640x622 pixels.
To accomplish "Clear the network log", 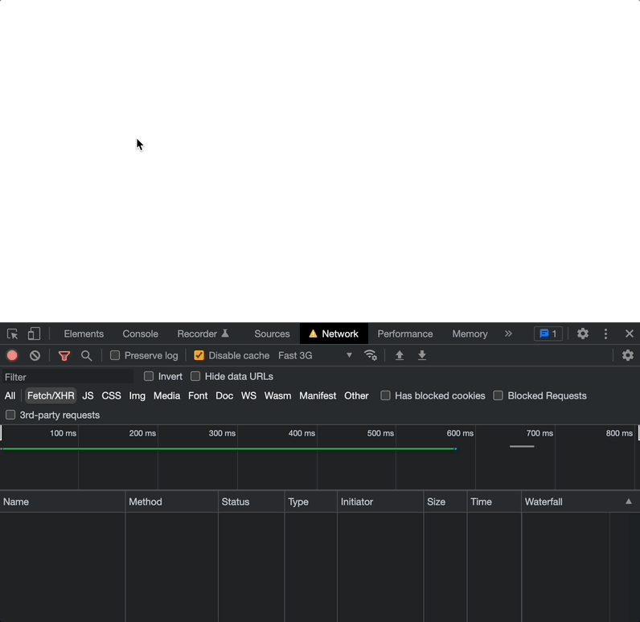I will pos(35,355).
